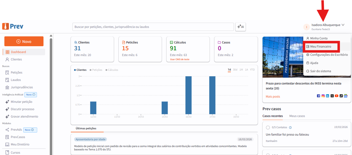This screenshot has height=155, width=352.
Task: Click the Jurisprudências courthouse icon
Action: pos(7,87)
